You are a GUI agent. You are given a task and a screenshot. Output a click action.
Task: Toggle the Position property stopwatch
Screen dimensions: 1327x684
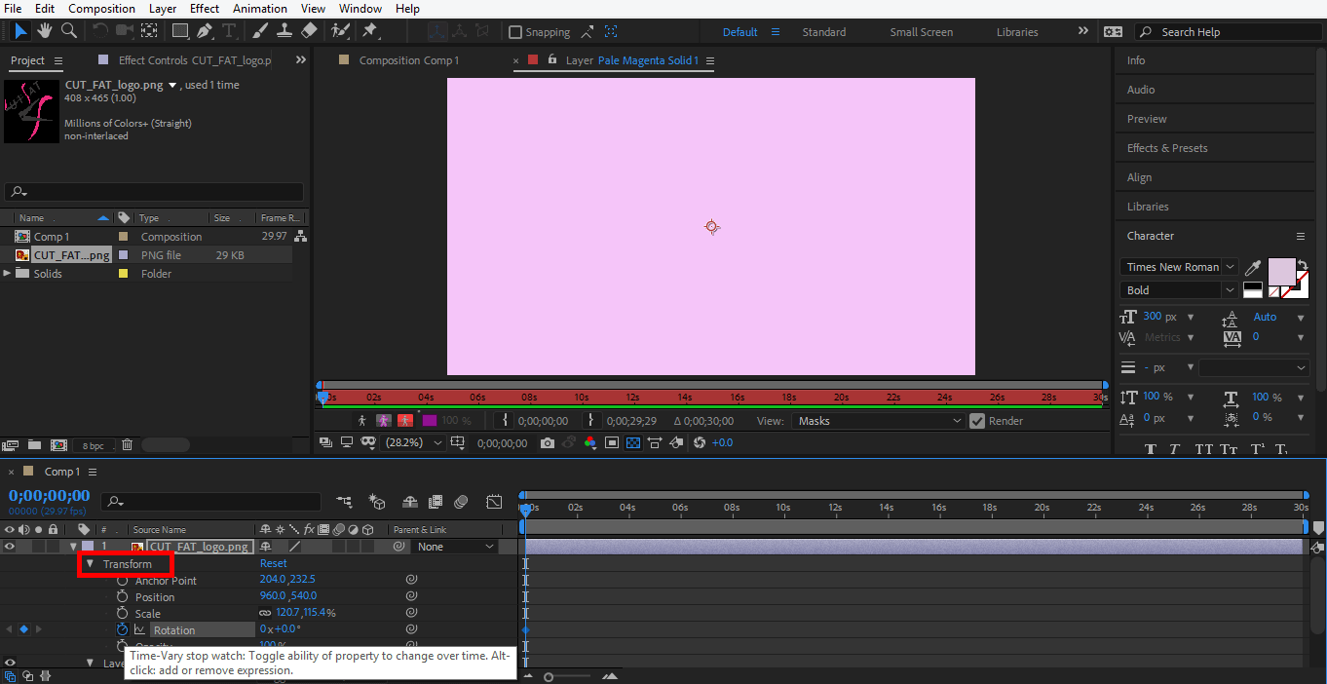[x=123, y=597]
